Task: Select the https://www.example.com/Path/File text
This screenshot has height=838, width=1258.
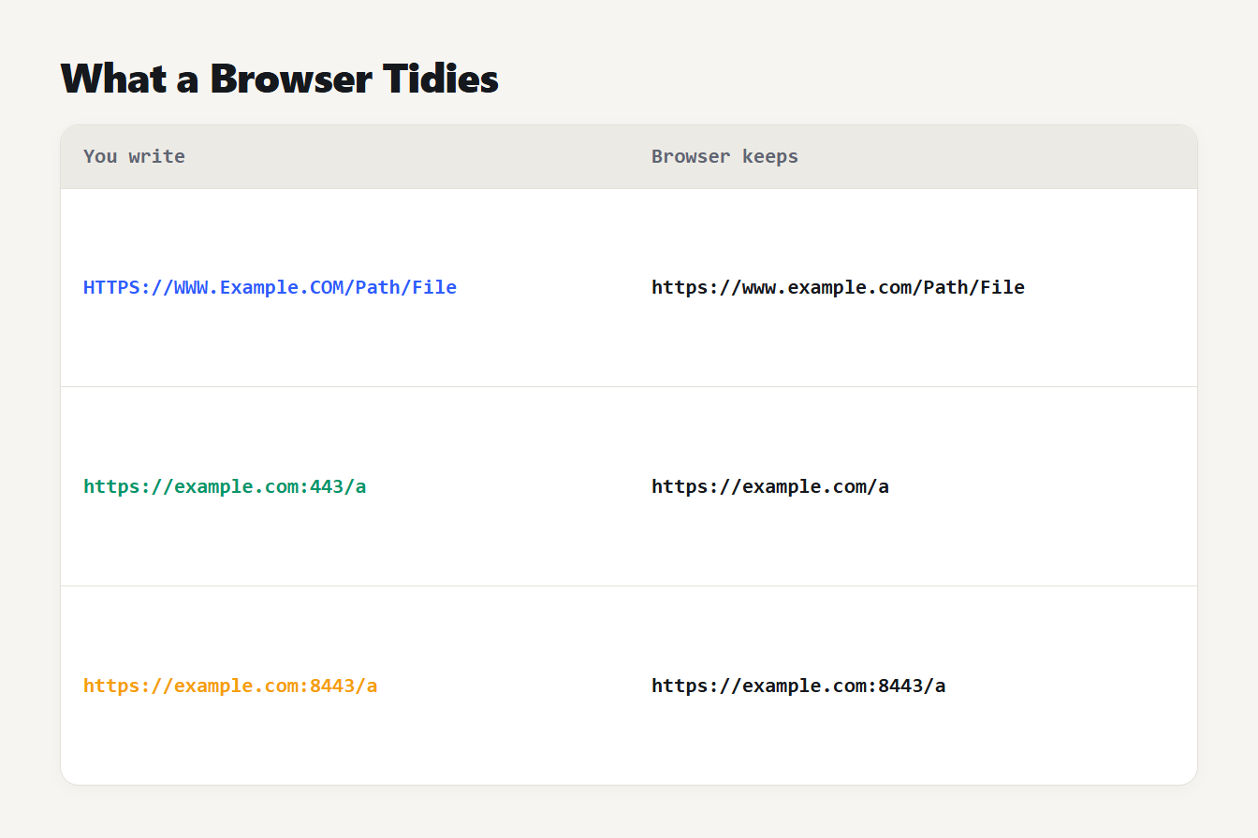Action: tap(838, 287)
